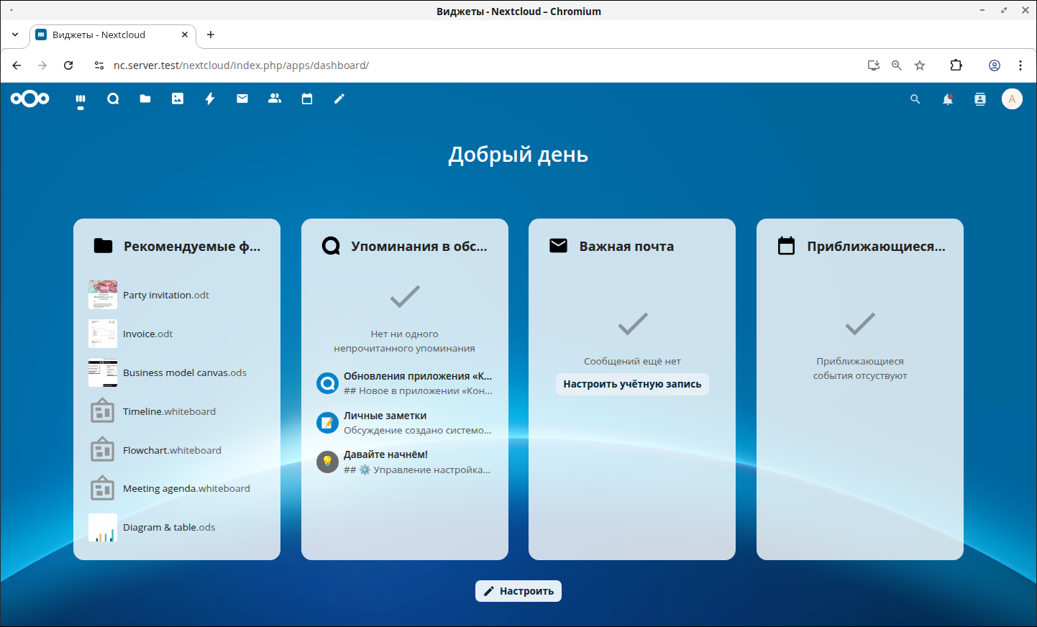Click the Настроить button at the bottom
The width and height of the screenshot is (1037, 627).
point(518,591)
